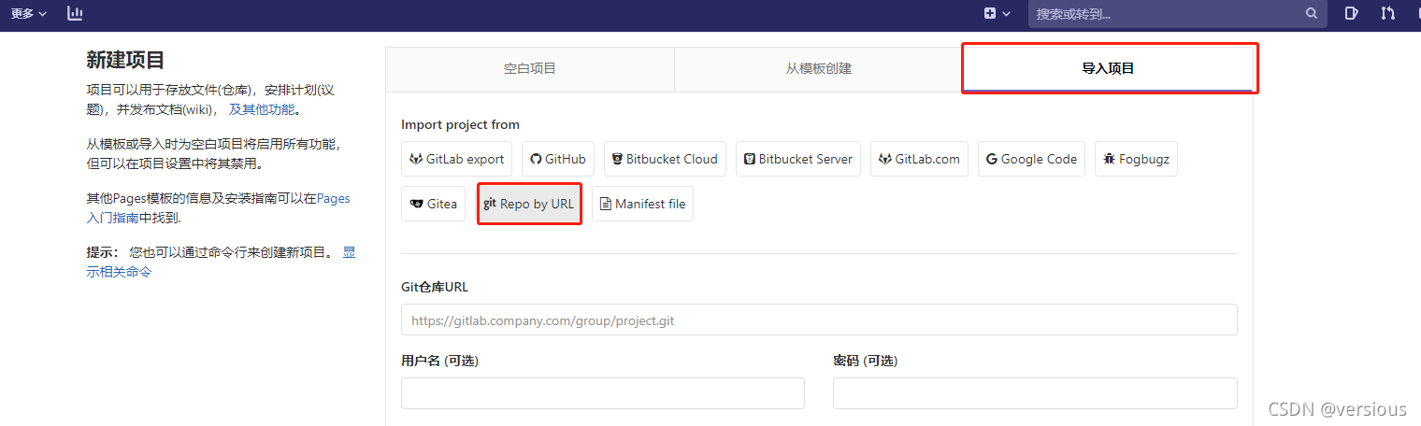This screenshot has height=426, width=1421.
Task: Click the 新建项目 heading
Action: (125, 60)
